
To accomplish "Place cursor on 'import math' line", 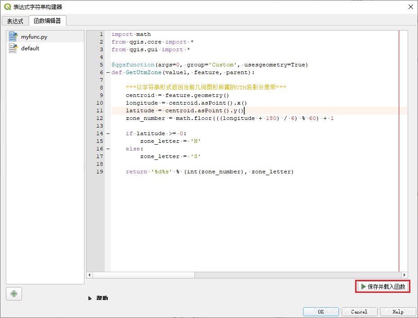I will click(131, 35).
